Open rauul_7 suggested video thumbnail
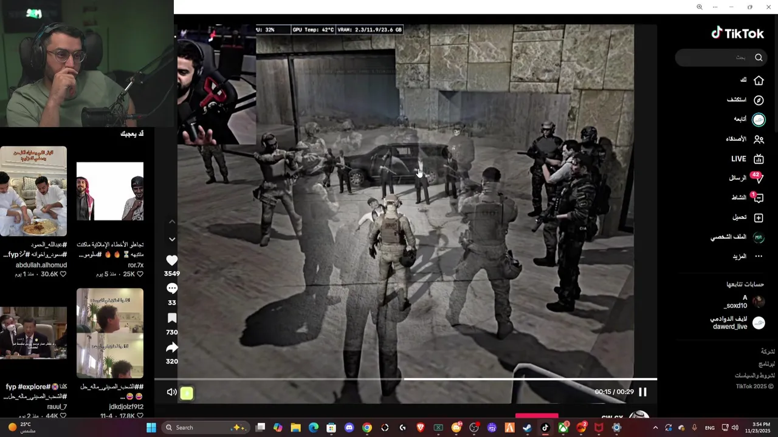The width and height of the screenshot is (778, 437). (33, 333)
